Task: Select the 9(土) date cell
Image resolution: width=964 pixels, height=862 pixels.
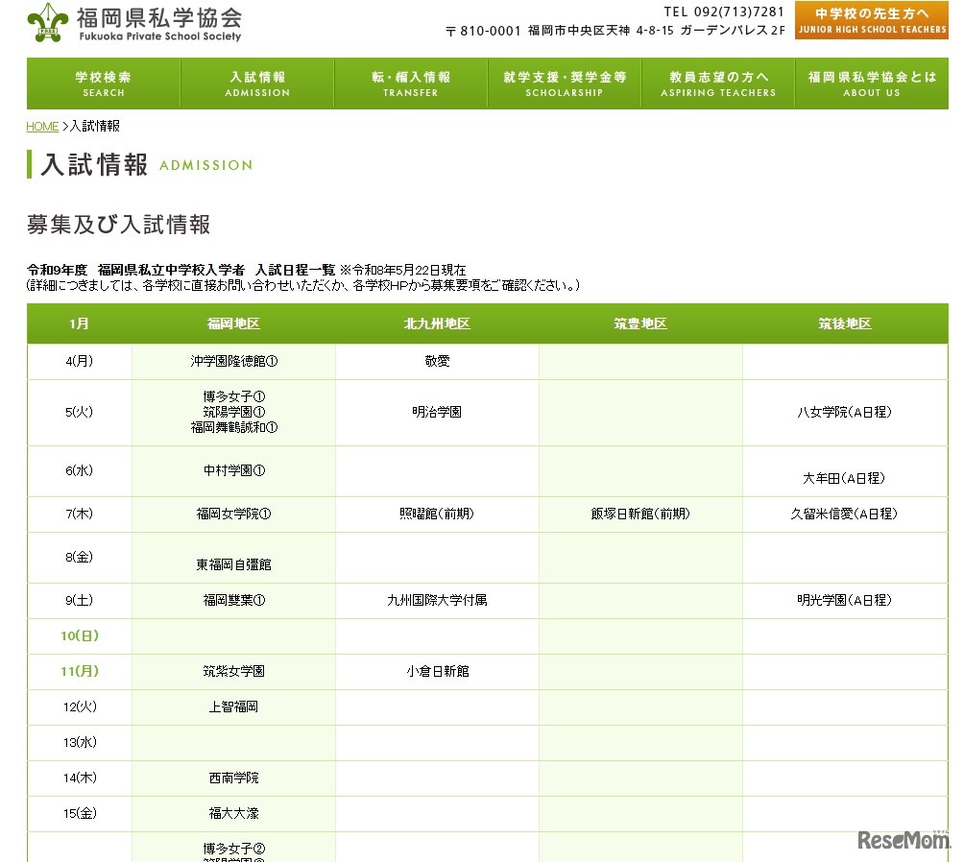Action: (x=80, y=601)
